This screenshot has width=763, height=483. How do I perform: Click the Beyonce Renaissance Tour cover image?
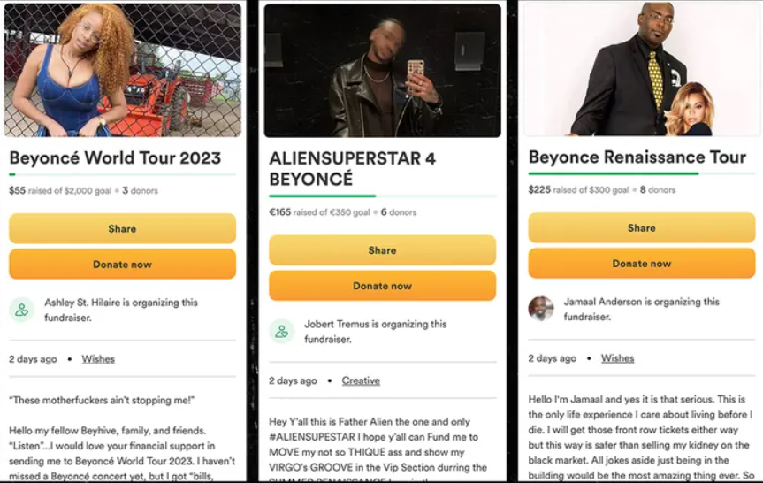(x=641, y=69)
